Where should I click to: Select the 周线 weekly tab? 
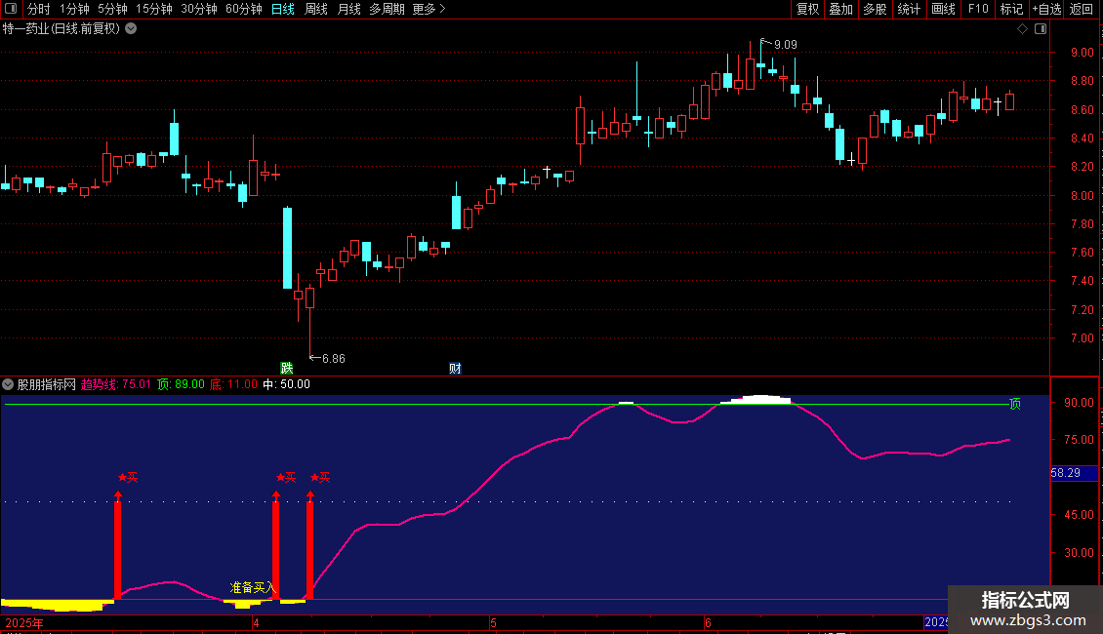(x=316, y=9)
